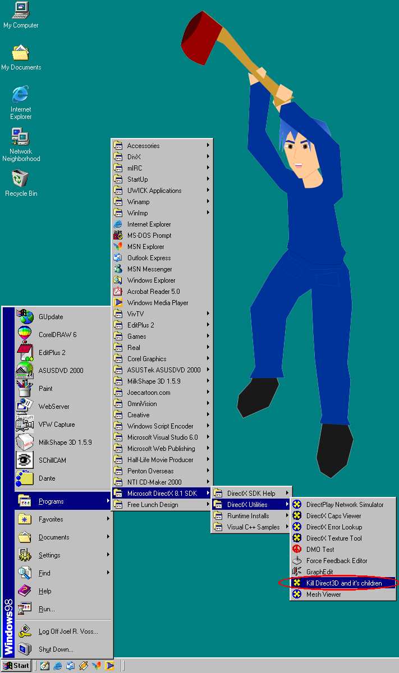Open EditPlus 2 pinned in Start menu
The width and height of the screenshot is (399, 673).
click(63, 353)
